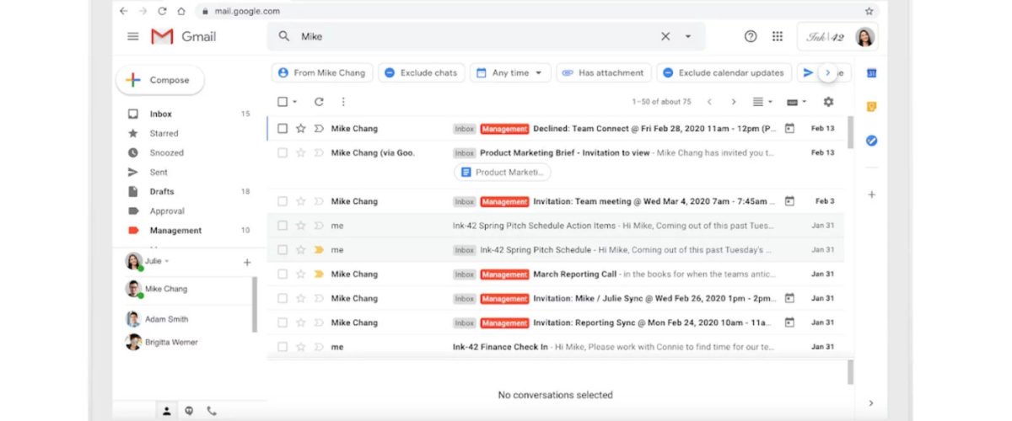The image size is (1012, 421).
Task: Open the Google apps grid
Action: coord(778,36)
